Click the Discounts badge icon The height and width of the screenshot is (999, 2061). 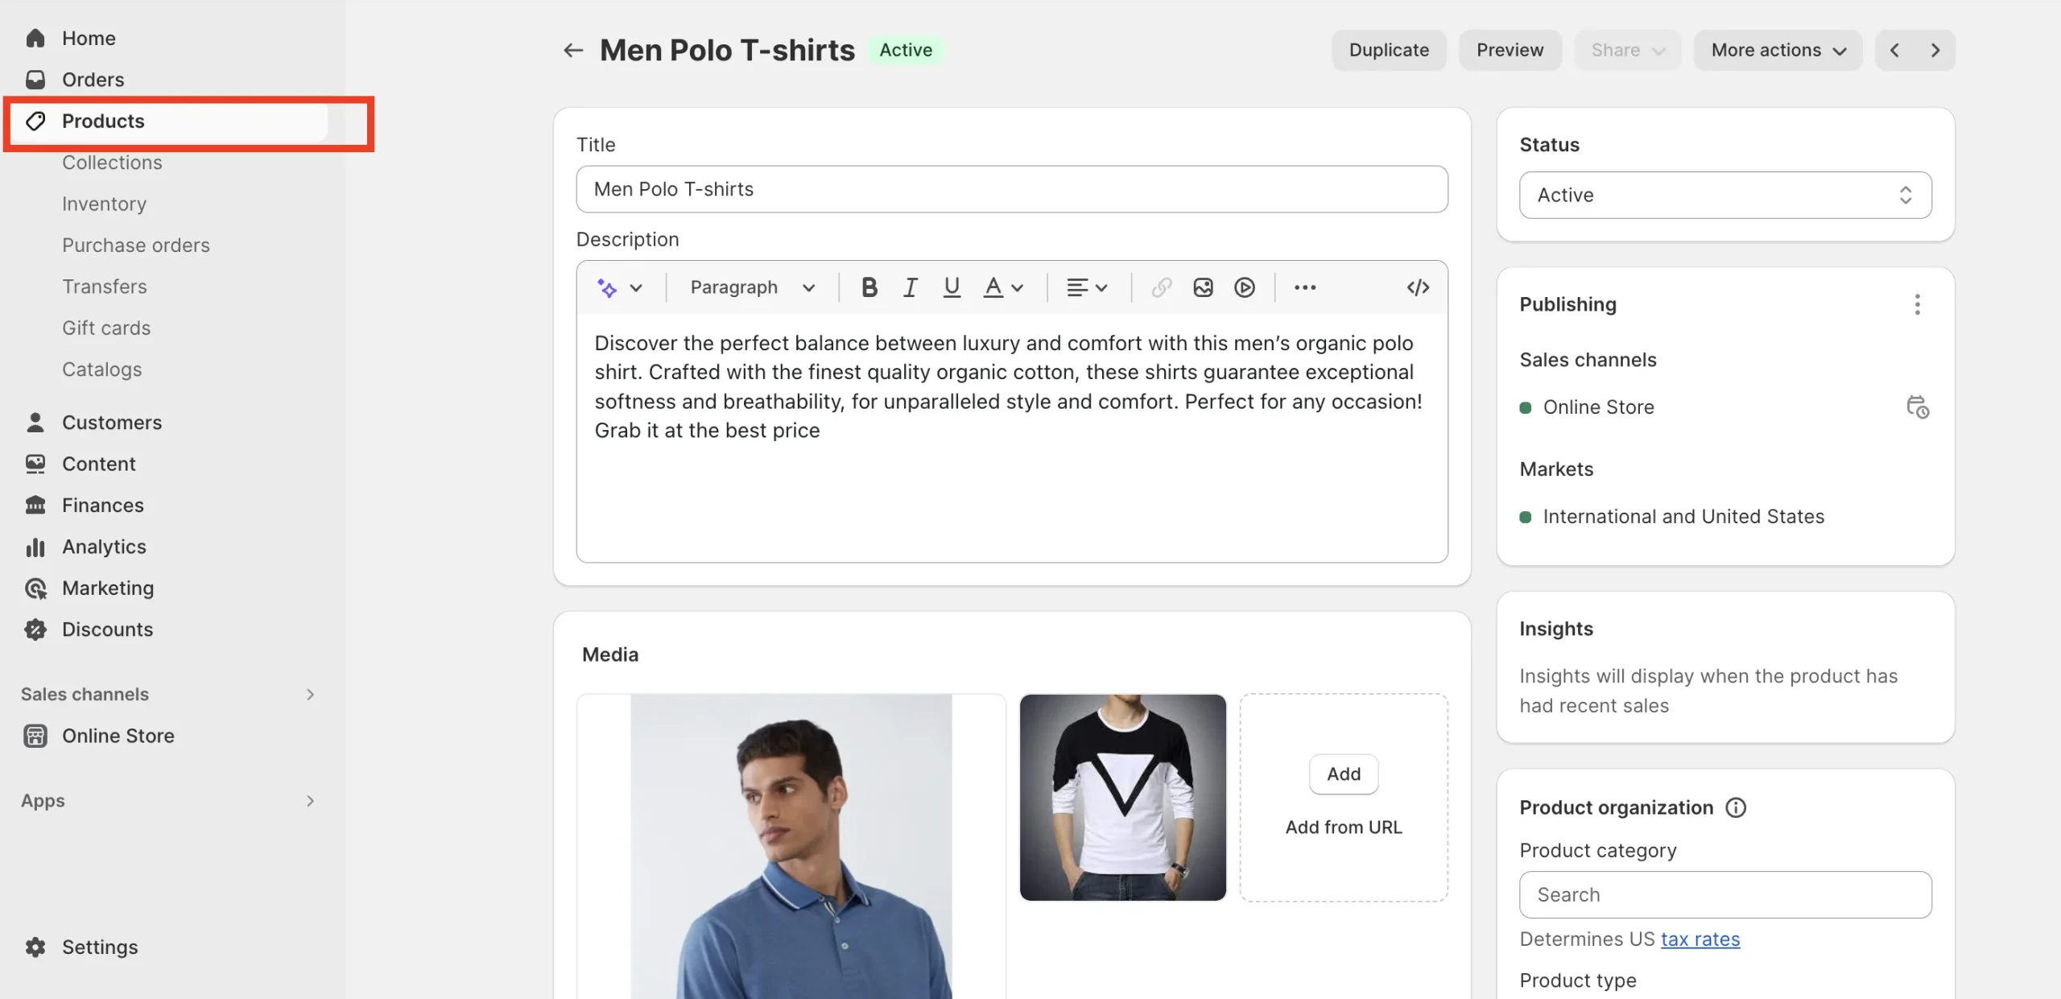[35, 630]
